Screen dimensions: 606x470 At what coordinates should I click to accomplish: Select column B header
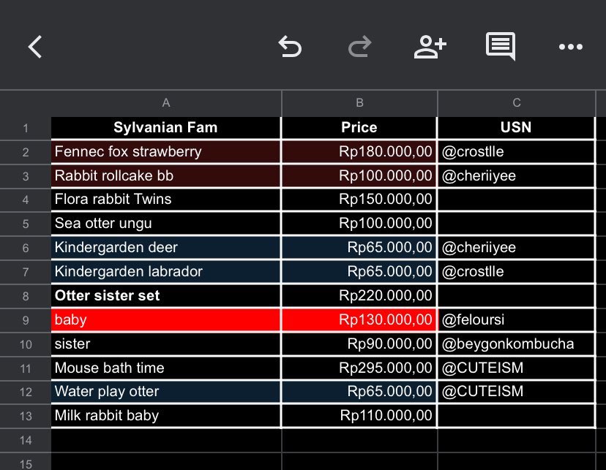(x=359, y=103)
